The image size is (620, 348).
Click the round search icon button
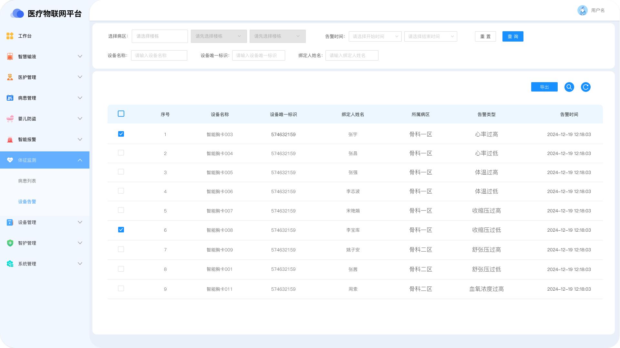click(569, 87)
